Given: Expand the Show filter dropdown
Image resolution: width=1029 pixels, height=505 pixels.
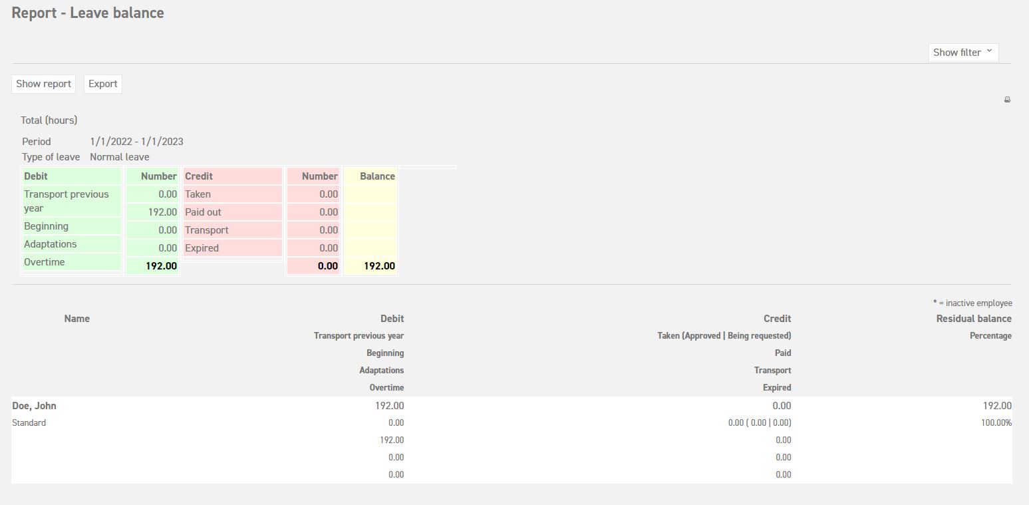Looking at the screenshot, I should tap(962, 53).
